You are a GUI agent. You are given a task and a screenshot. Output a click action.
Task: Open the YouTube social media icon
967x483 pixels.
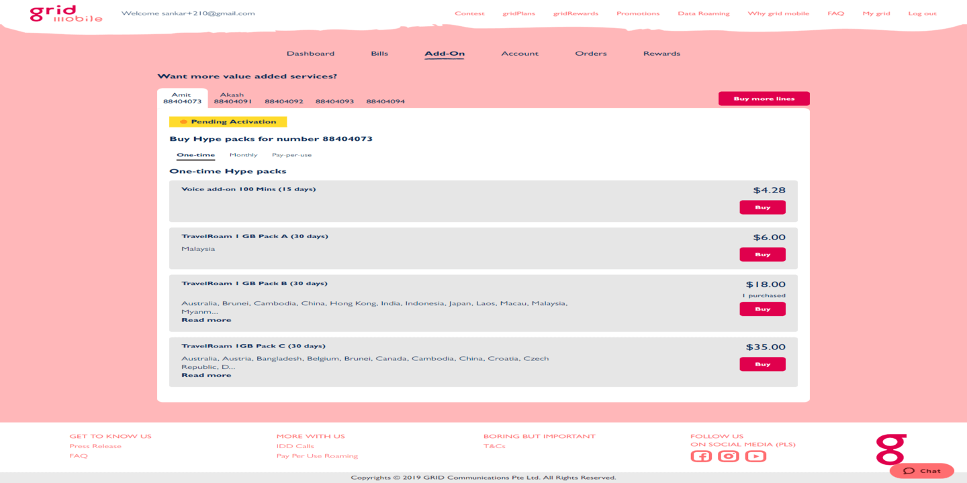click(755, 456)
